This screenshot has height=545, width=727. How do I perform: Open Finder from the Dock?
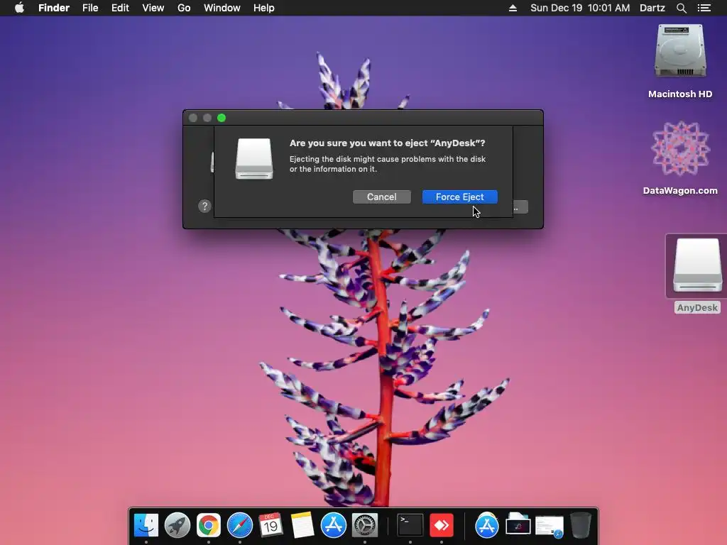(146, 526)
